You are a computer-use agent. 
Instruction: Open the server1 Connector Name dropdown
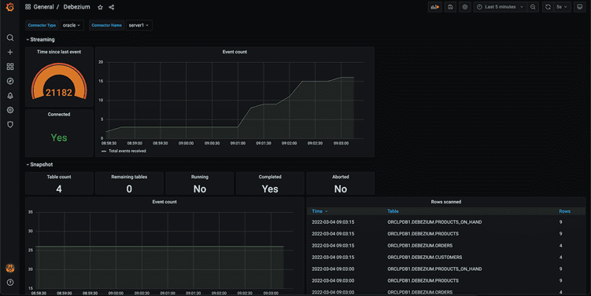point(139,25)
